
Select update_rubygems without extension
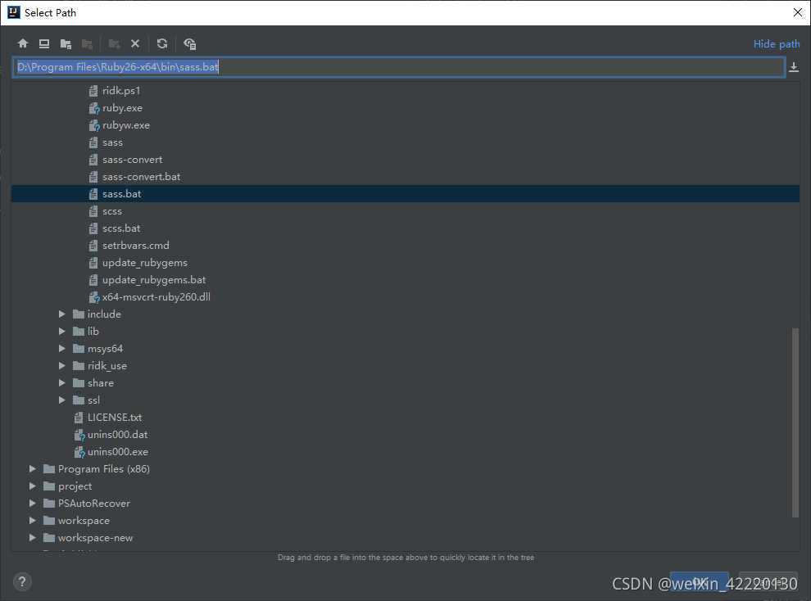coord(145,263)
